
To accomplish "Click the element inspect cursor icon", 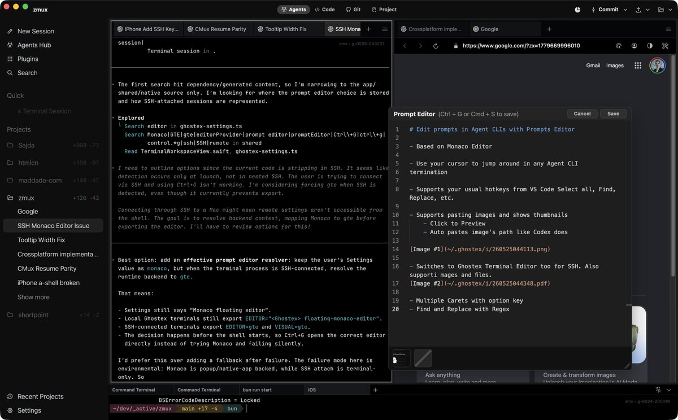I will tap(619, 46).
